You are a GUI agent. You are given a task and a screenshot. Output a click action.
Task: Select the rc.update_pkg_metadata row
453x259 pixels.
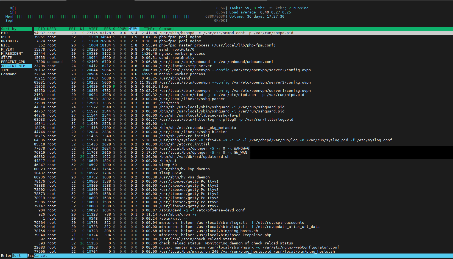coord(243,128)
